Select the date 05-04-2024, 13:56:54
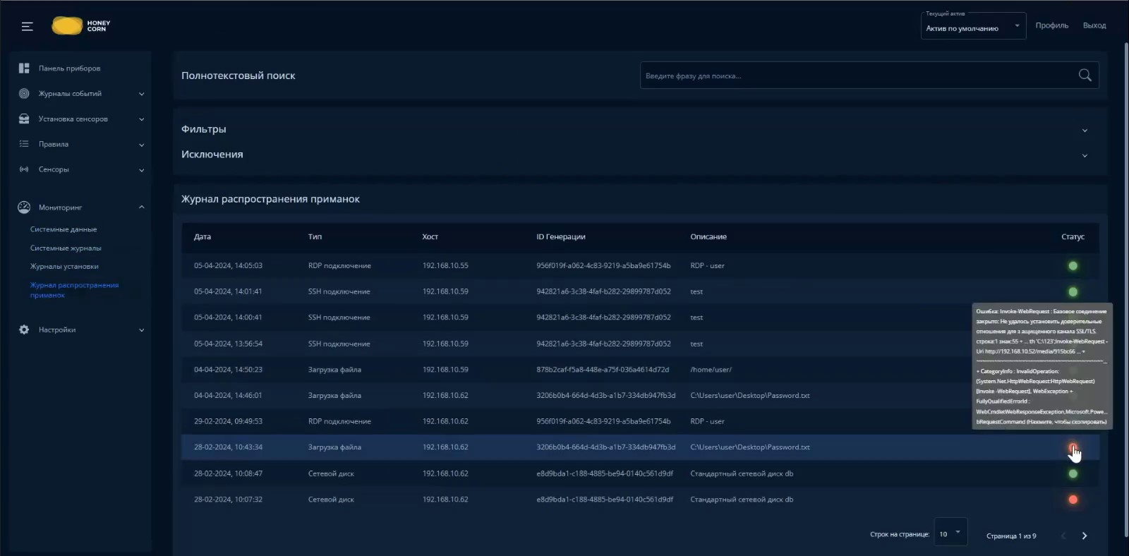The height and width of the screenshot is (556, 1129). point(228,344)
